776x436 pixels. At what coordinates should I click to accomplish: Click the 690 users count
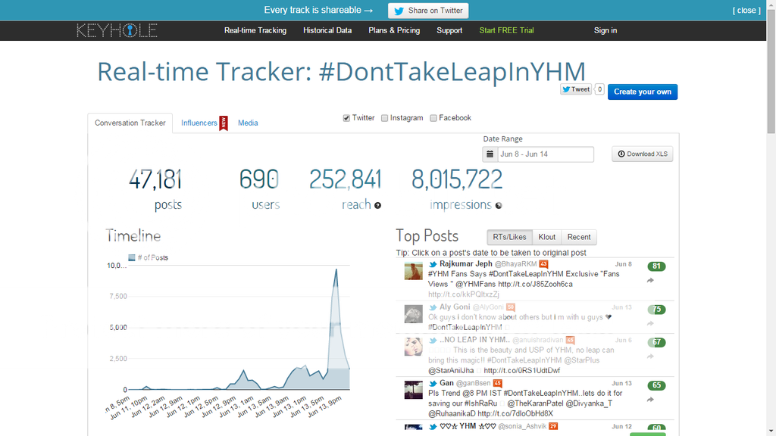tap(259, 179)
